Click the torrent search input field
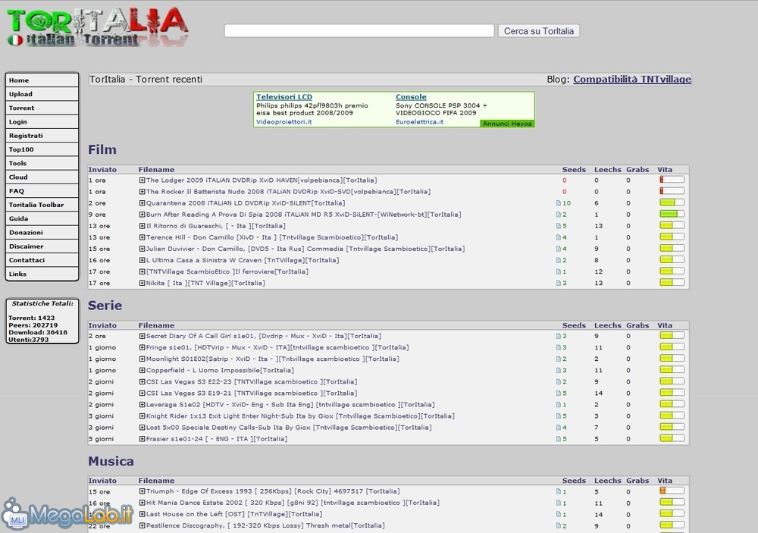The height and width of the screenshot is (533, 758). pyautogui.click(x=359, y=31)
